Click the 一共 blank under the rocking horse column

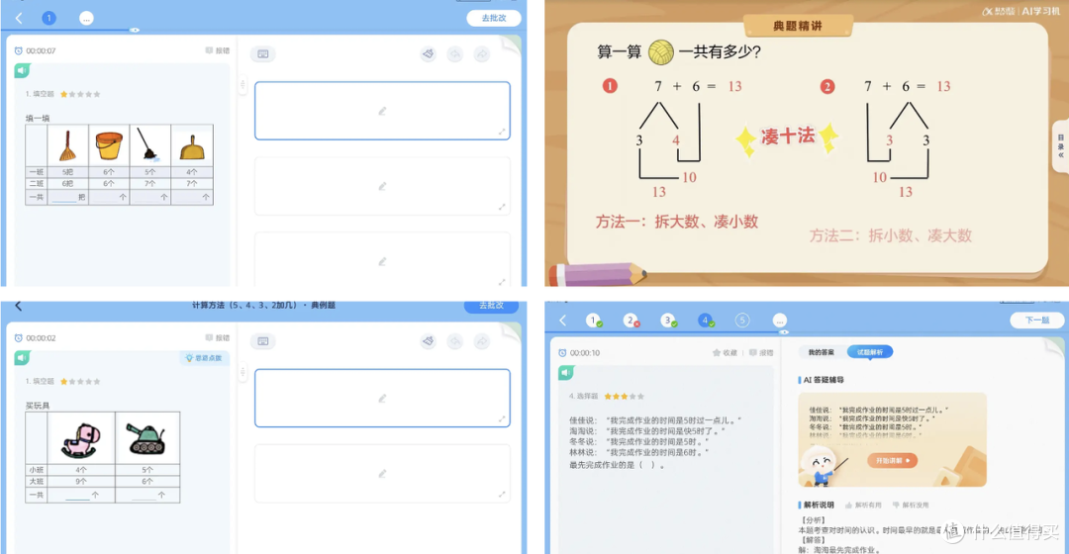click(77, 496)
